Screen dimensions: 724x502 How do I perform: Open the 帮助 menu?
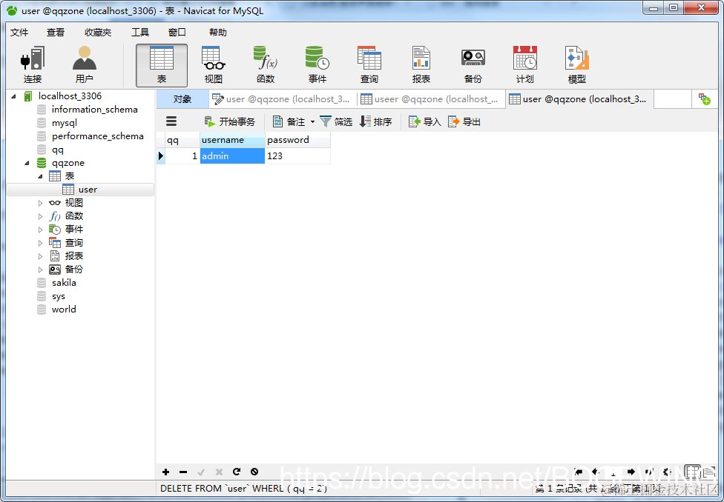(x=218, y=33)
